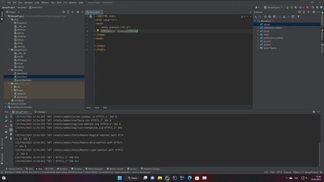The height and width of the screenshot is (182, 324).
Task: Open Project panel settings gear
Action: pyautogui.click(x=78, y=12)
